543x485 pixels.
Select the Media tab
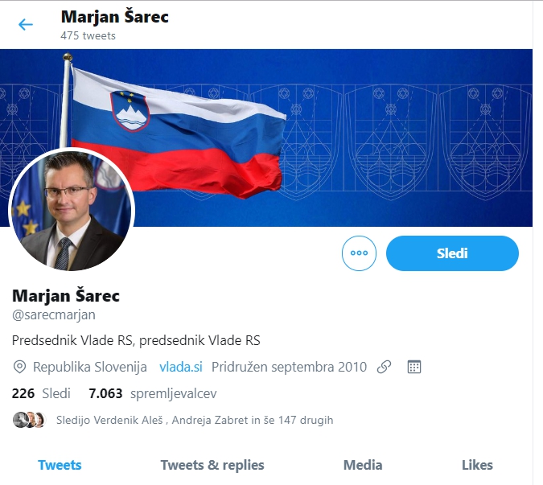coord(363,465)
